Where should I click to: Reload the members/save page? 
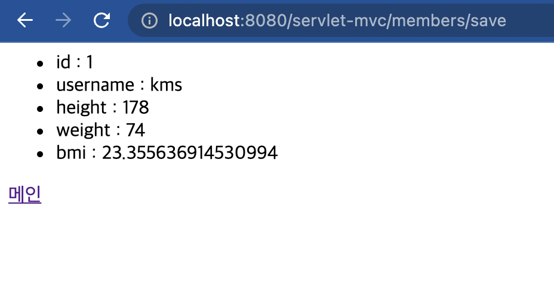101,20
